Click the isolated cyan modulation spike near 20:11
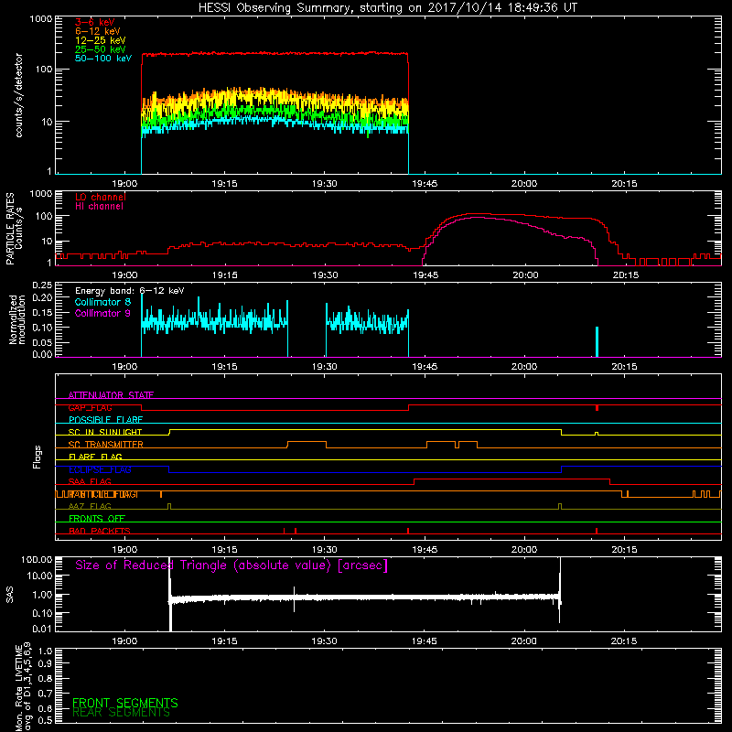 [x=597, y=341]
